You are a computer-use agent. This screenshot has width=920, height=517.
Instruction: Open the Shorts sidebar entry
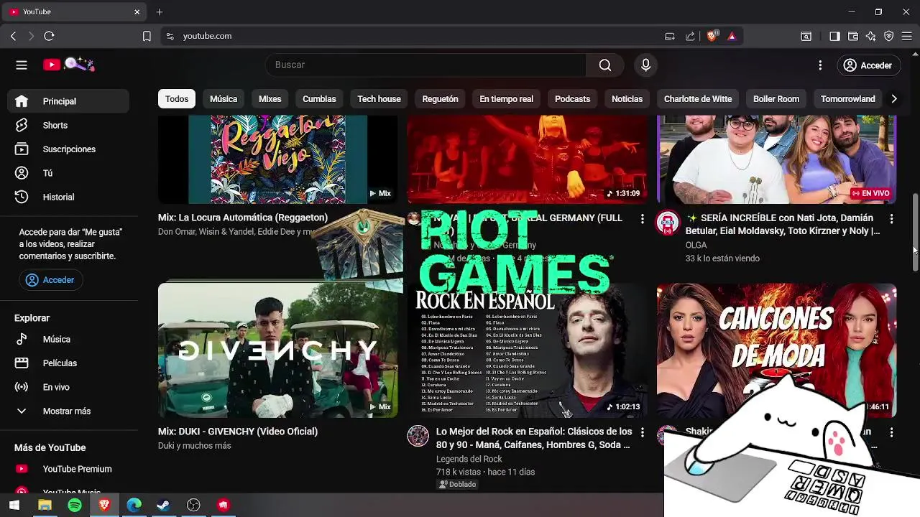68,125
